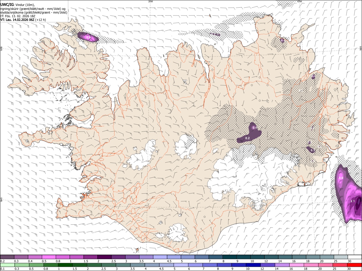Screen dimensions: 362x271
Task: Click the '0.8' value on the northwest snow patch
Action: click(x=88, y=37)
